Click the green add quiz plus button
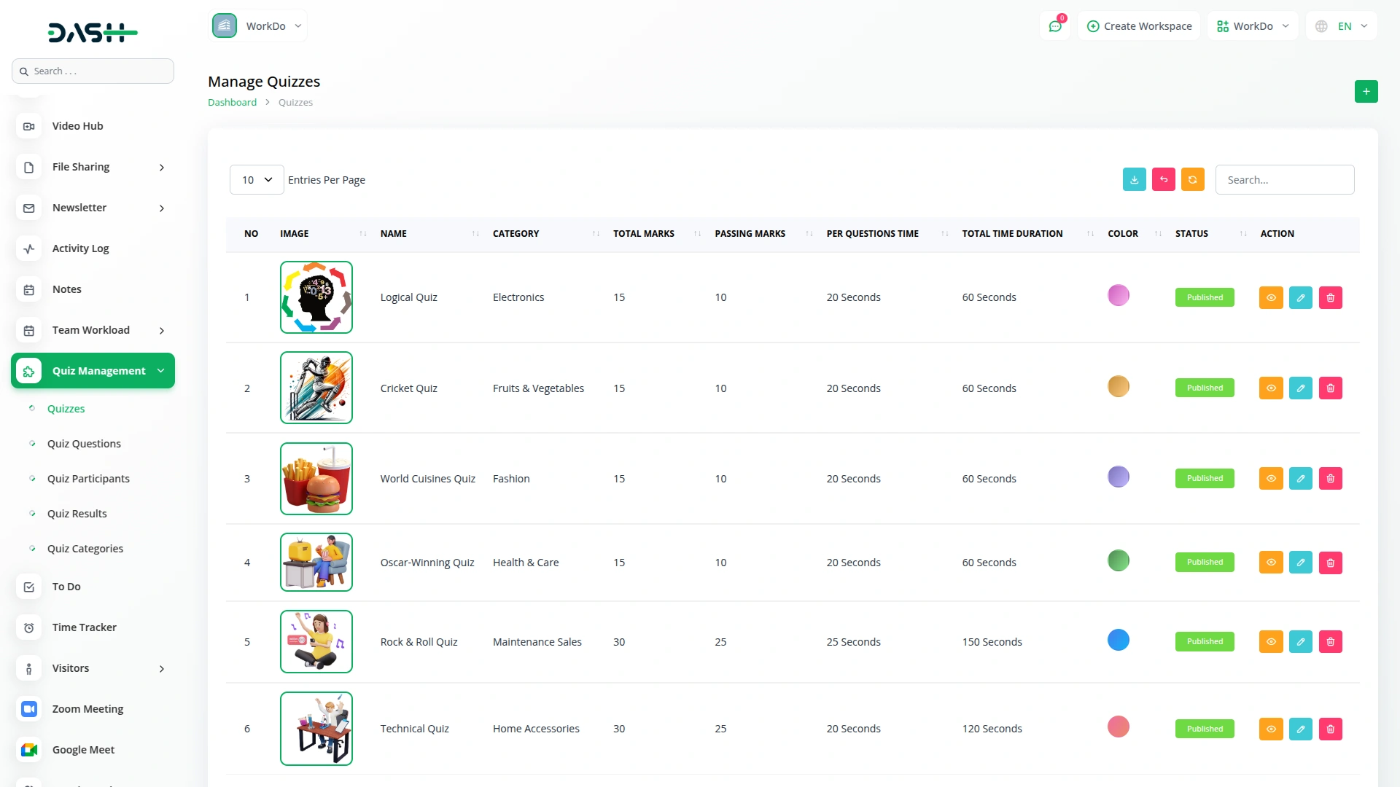1400x787 pixels. pos(1366,92)
